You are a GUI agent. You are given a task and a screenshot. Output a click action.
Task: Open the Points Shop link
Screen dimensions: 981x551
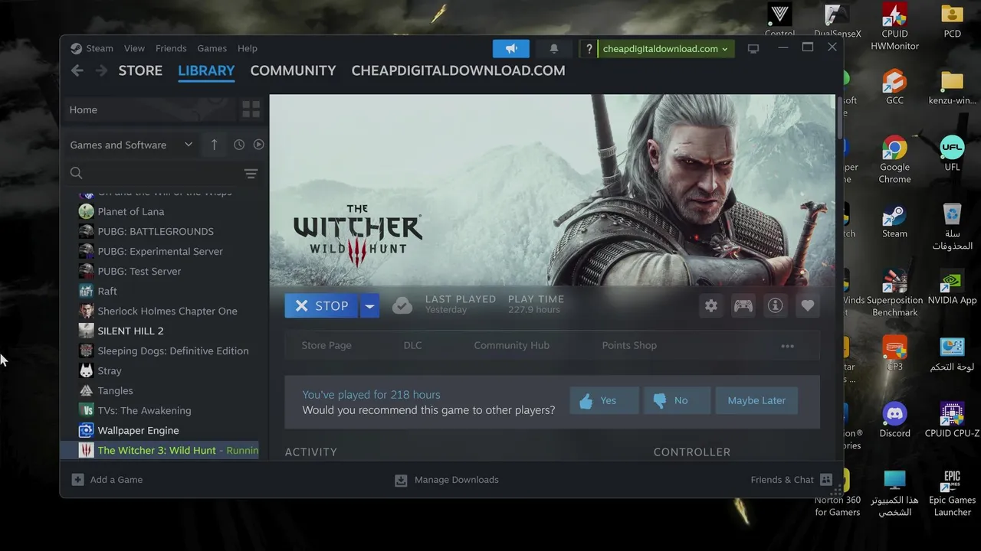point(629,345)
